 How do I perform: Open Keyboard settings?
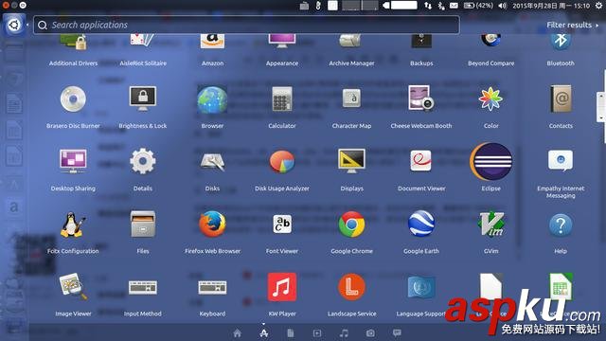(212, 288)
